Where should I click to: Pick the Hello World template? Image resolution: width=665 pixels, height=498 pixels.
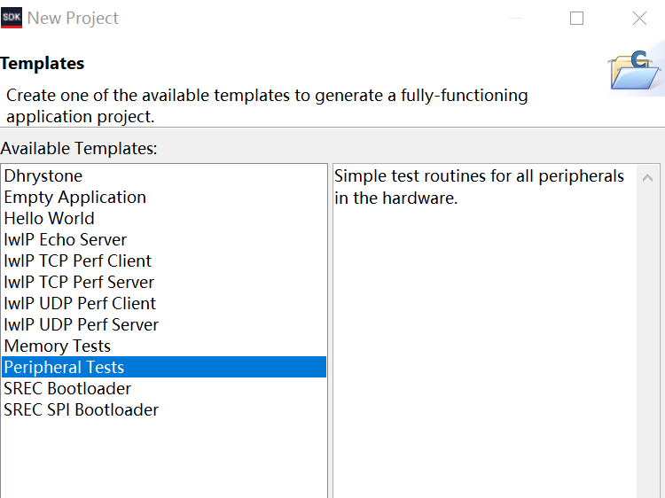click(x=49, y=219)
